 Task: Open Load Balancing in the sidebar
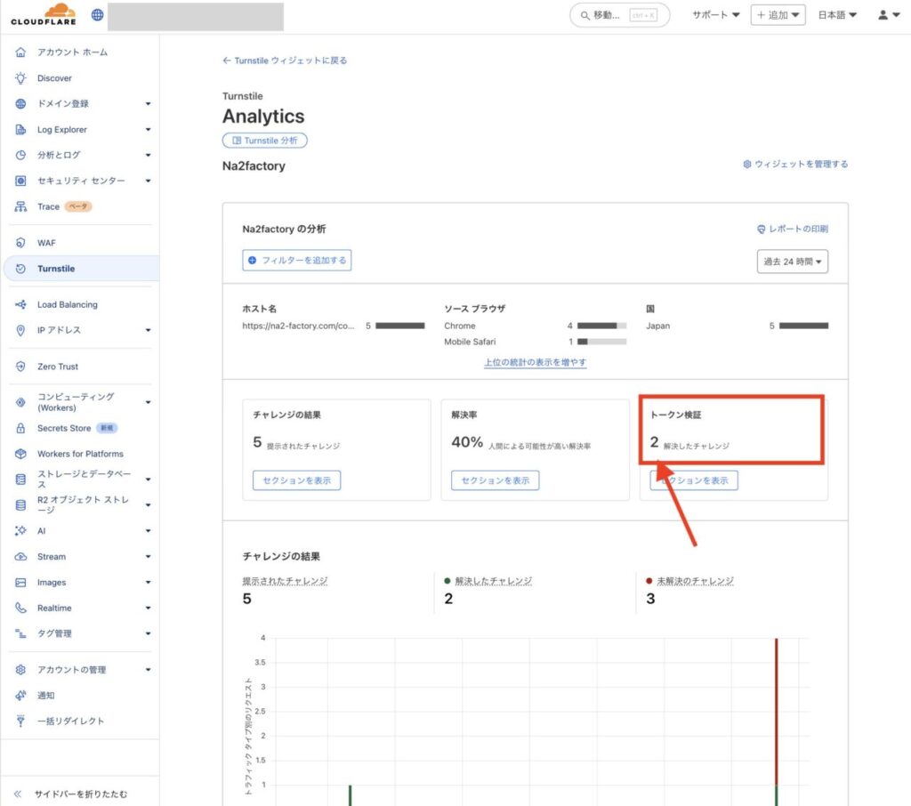tap(68, 304)
